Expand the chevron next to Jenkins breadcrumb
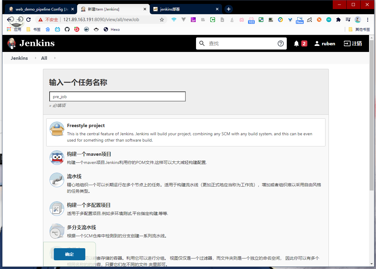 click(35, 58)
